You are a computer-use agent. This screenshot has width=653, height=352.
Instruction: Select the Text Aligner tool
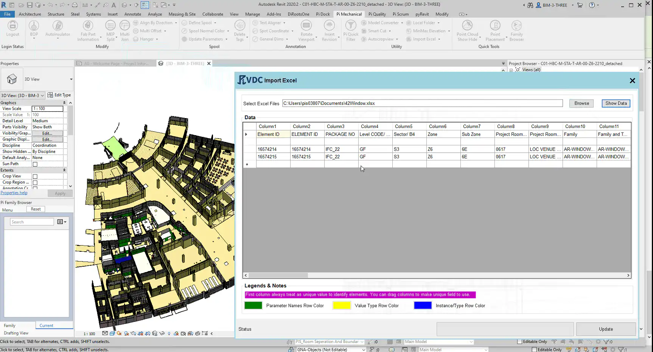[x=269, y=23]
